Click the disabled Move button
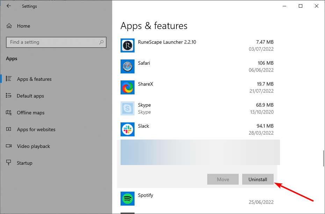 pyautogui.click(x=223, y=179)
